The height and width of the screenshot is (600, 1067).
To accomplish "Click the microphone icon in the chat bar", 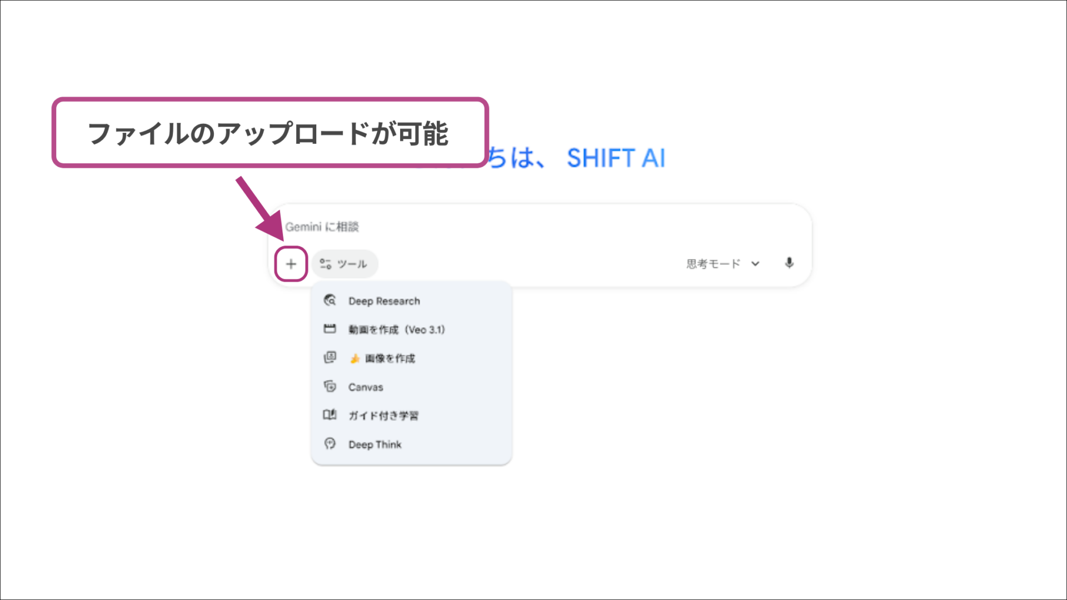I will [790, 263].
